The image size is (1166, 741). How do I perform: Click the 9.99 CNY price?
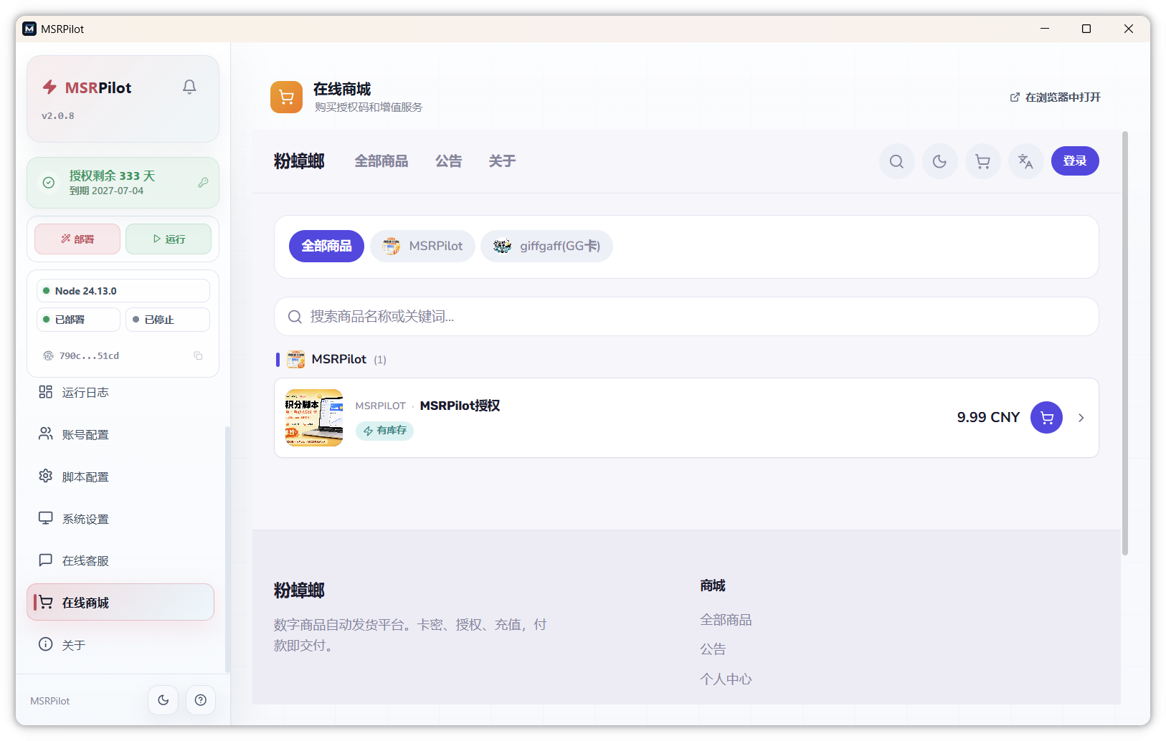point(988,417)
